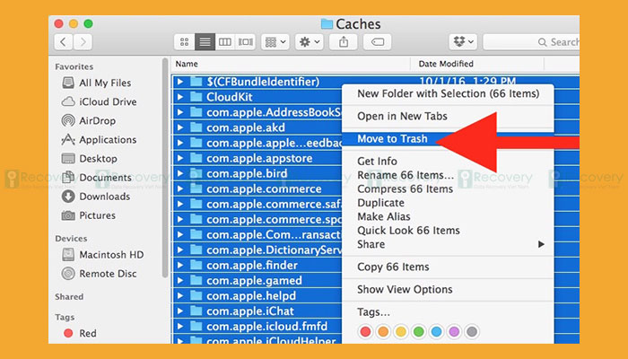Expand the $(CFBundleIdentifier) folder
This screenshot has width=628, height=359.
(x=180, y=82)
